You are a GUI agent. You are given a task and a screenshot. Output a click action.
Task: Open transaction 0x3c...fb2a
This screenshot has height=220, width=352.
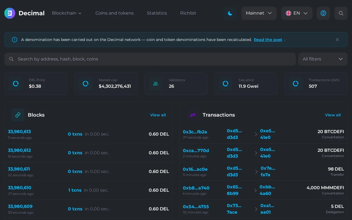[x=195, y=132]
